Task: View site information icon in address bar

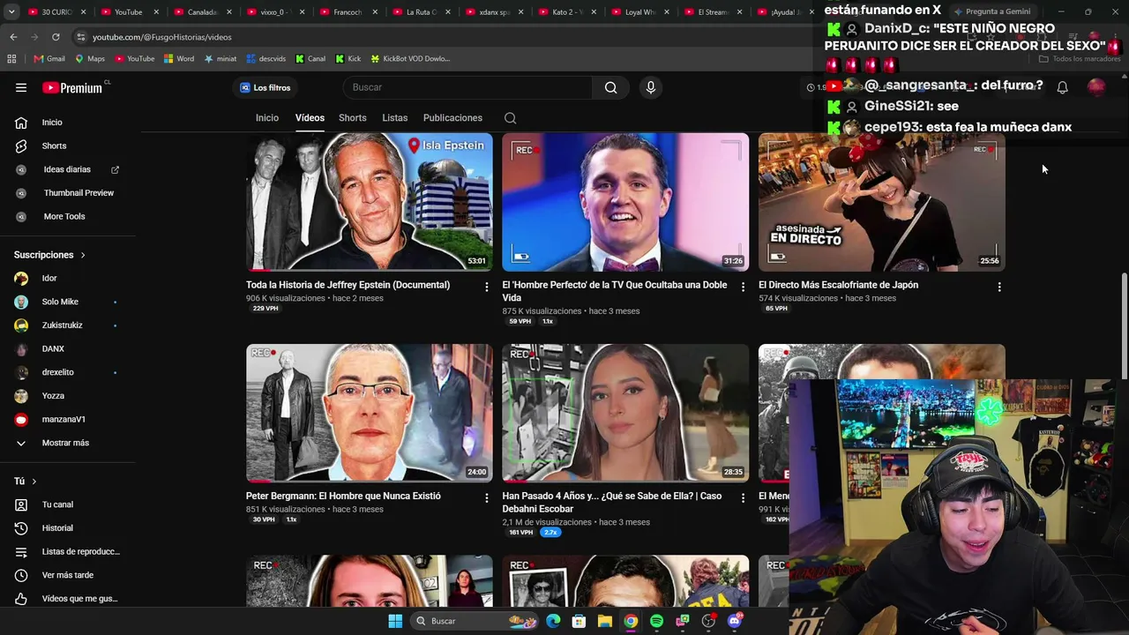Action: pos(81,37)
